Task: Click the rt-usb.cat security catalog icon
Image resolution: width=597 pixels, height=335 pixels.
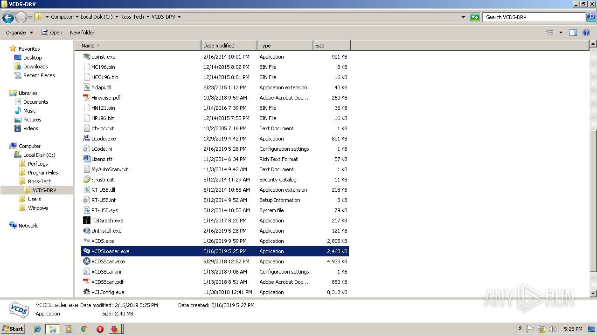Action: 87,180
